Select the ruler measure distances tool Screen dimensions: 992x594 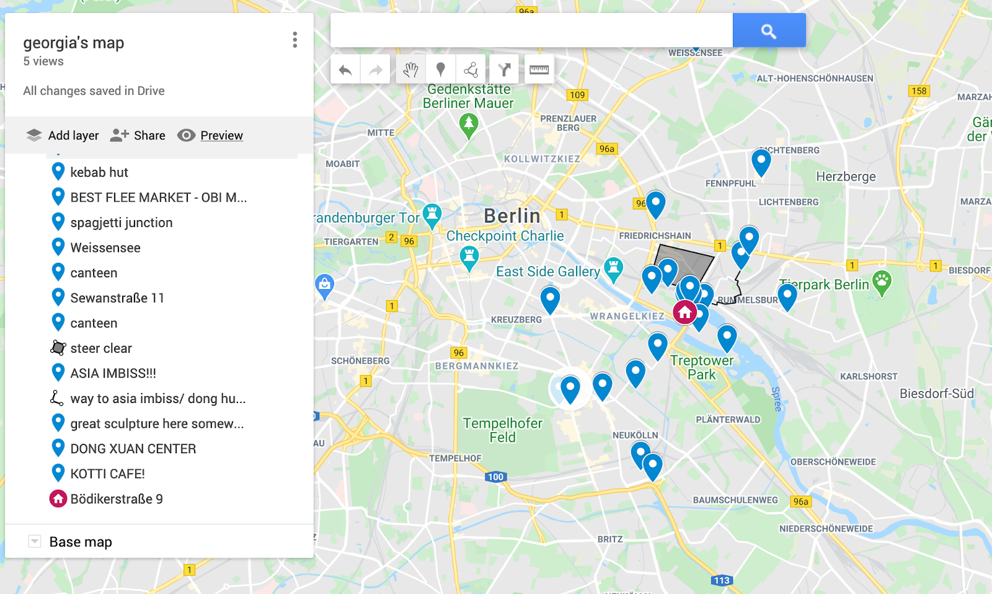point(539,69)
